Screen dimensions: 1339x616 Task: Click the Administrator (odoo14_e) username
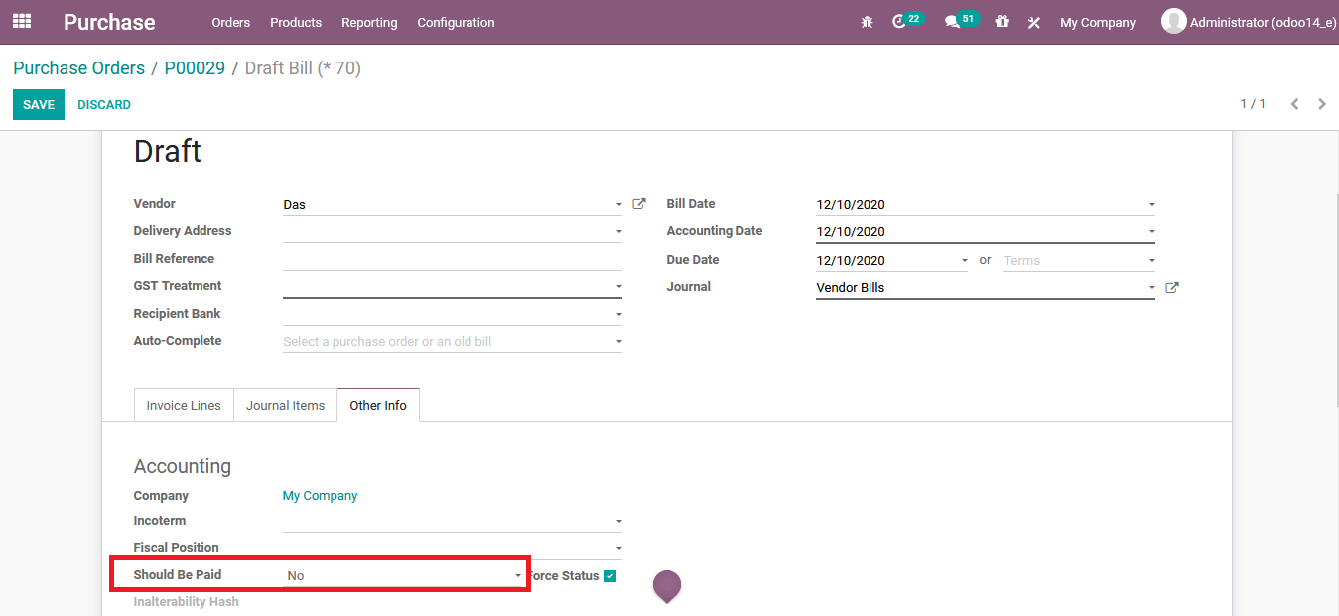pos(1264,22)
